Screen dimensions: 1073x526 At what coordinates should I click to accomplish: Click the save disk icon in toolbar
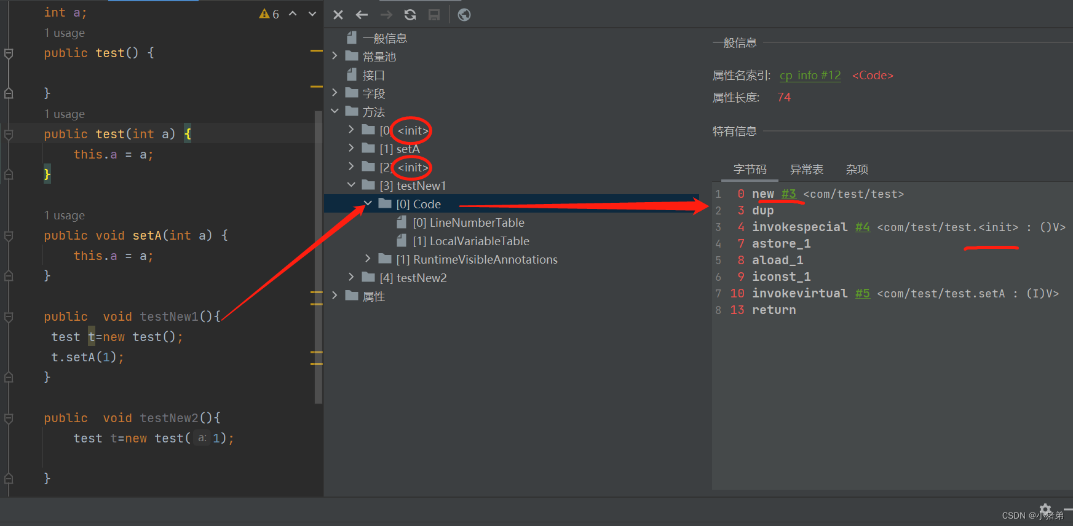pyautogui.click(x=434, y=15)
